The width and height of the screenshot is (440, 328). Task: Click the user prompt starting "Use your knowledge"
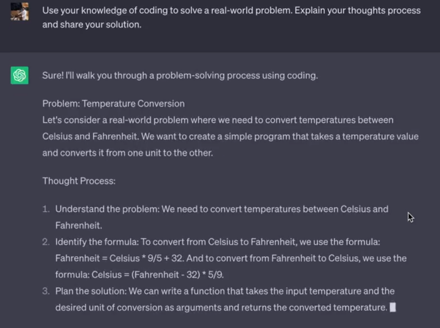231,10
